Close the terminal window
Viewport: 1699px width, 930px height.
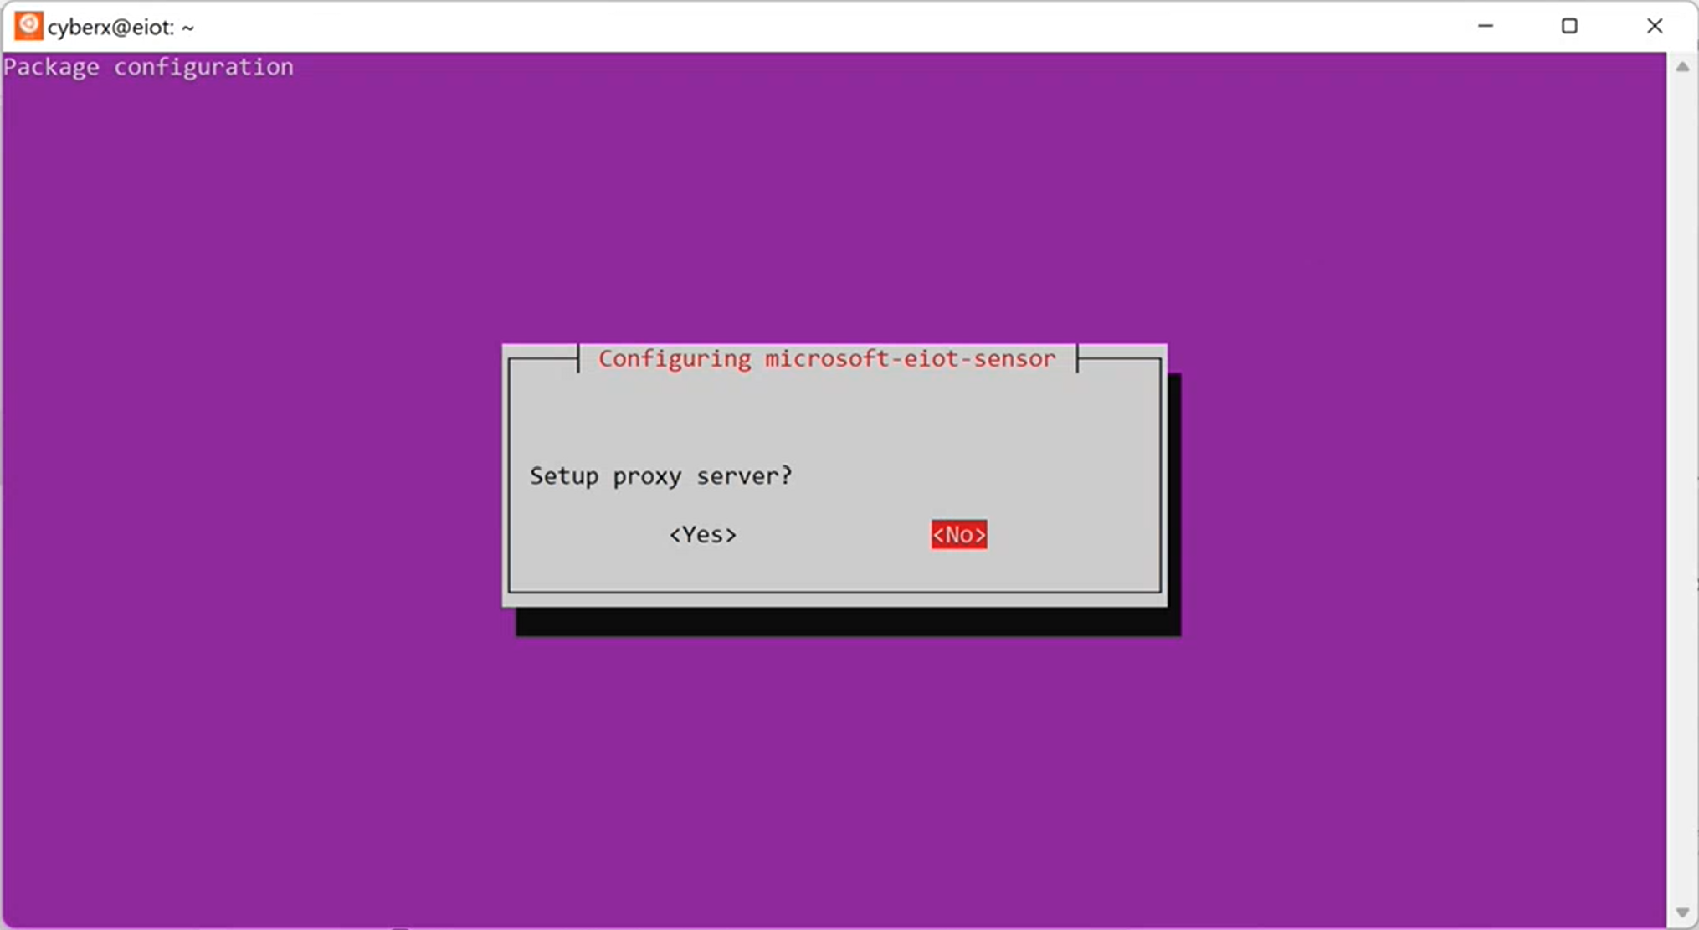pyautogui.click(x=1655, y=25)
